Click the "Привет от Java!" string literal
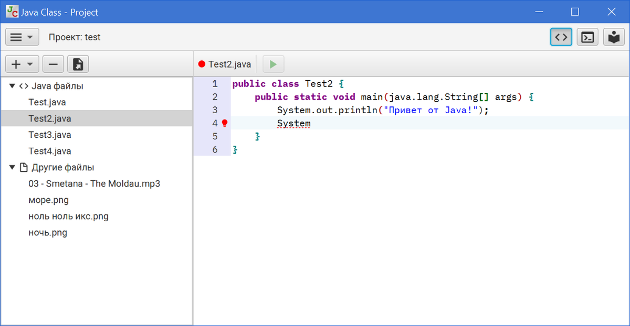630x326 pixels. coord(432,110)
